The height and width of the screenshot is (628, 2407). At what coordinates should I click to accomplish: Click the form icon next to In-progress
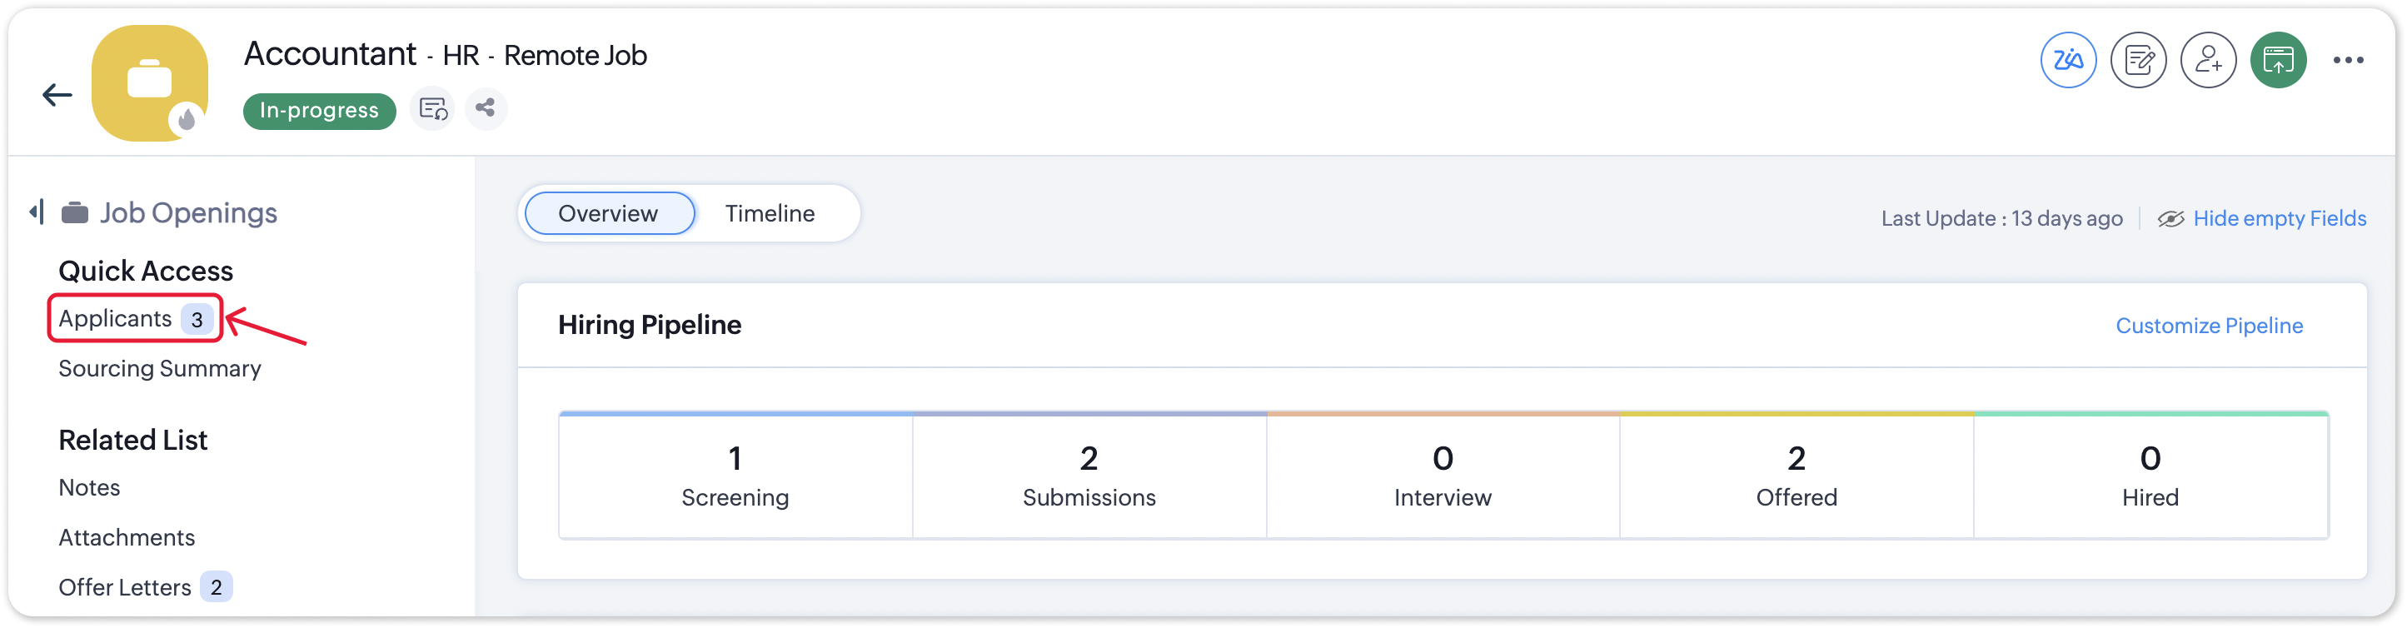[x=432, y=108]
